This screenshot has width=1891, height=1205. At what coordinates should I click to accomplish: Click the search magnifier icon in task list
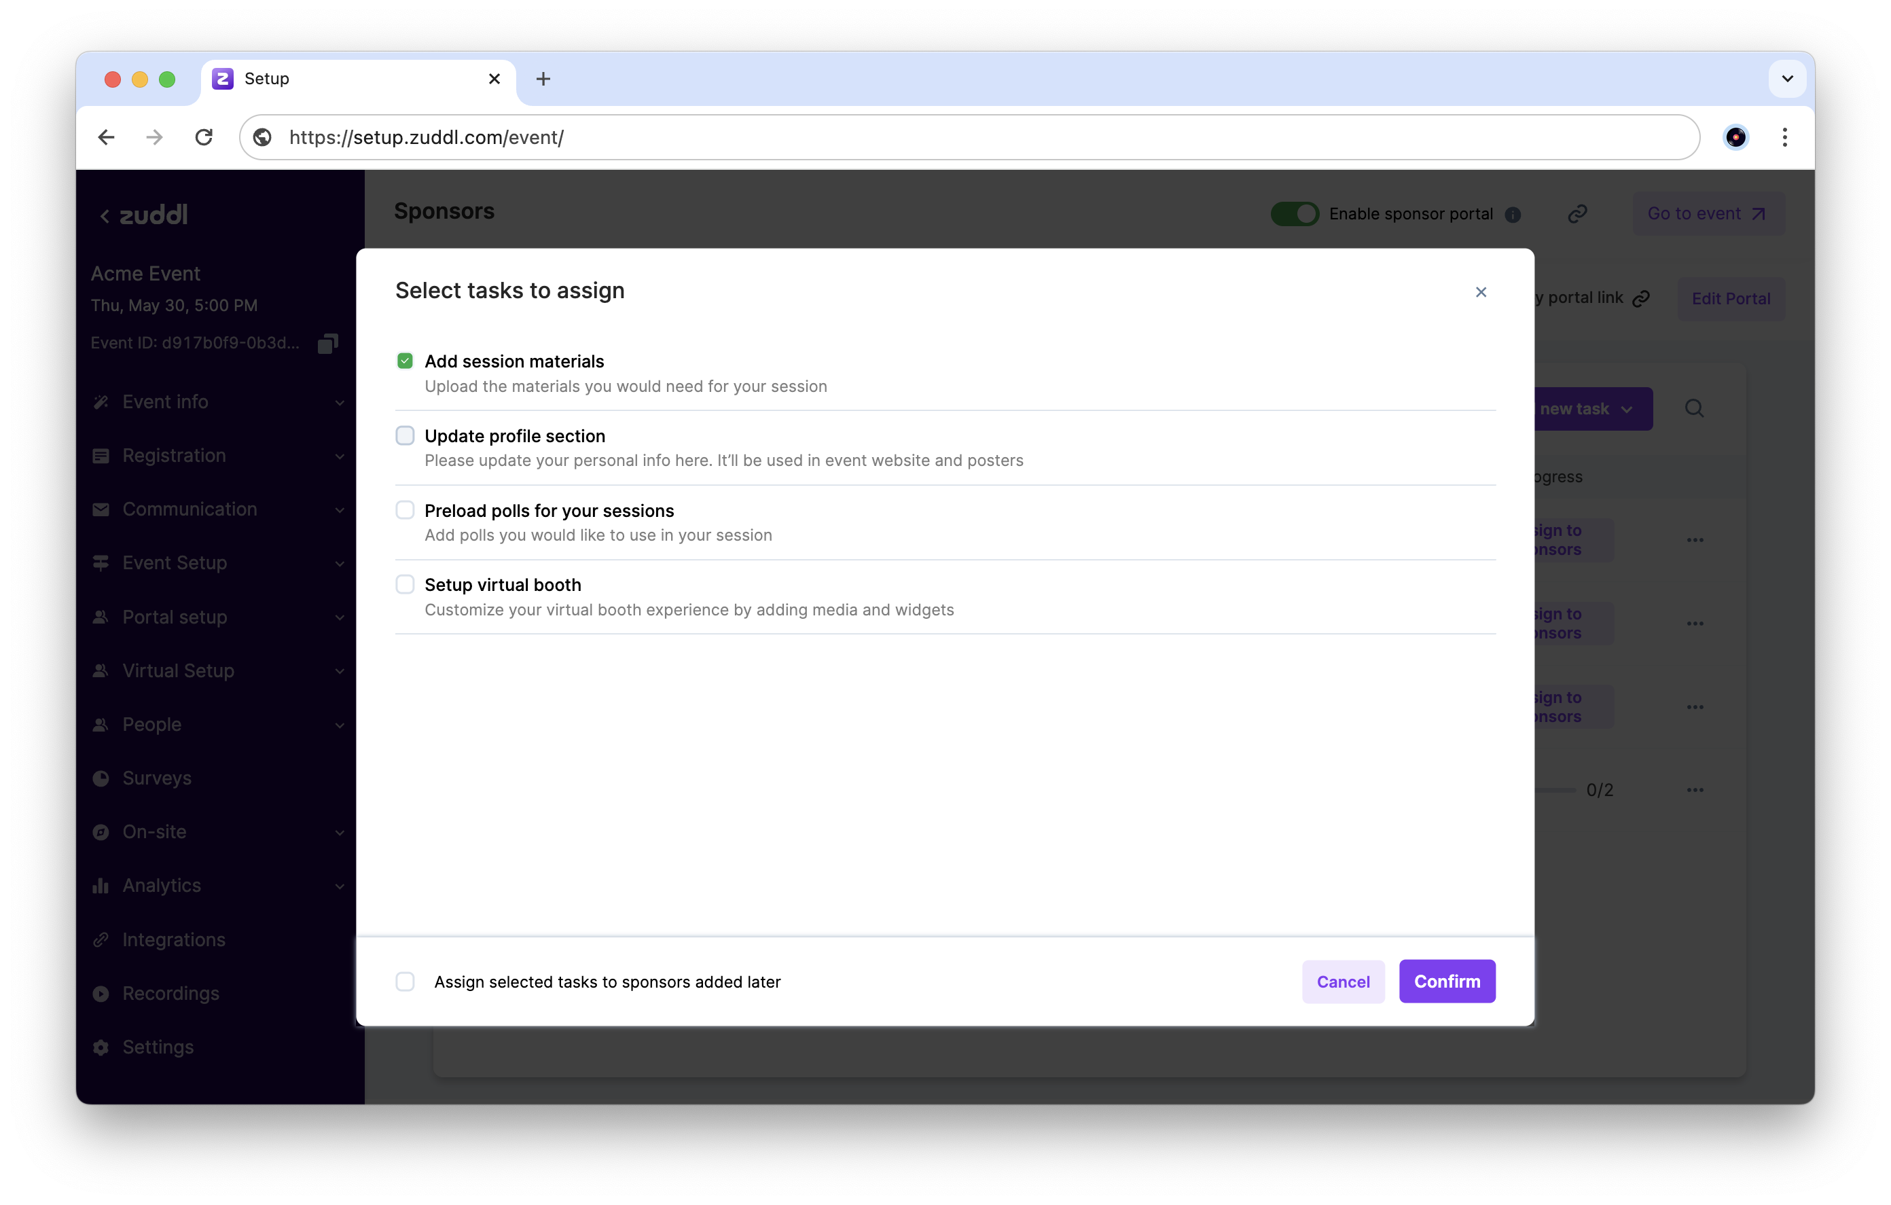coord(1694,408)
